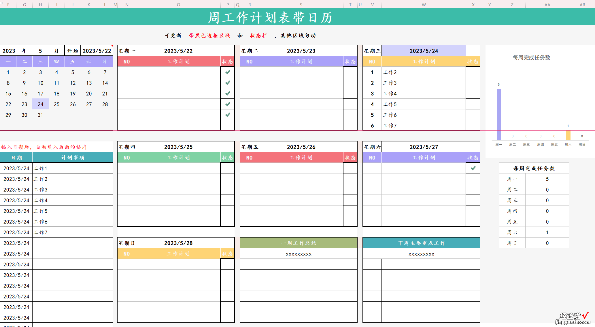Viewport: 595px width, 327px height.
Task: Toggle Saturday's first row status checkmark
Action: coord(473,168)
